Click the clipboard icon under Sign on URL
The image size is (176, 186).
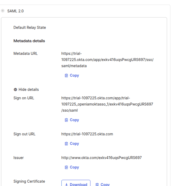point(66,120)
